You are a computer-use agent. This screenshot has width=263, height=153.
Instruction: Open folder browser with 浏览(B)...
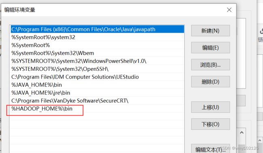click(x=210, y=65)
